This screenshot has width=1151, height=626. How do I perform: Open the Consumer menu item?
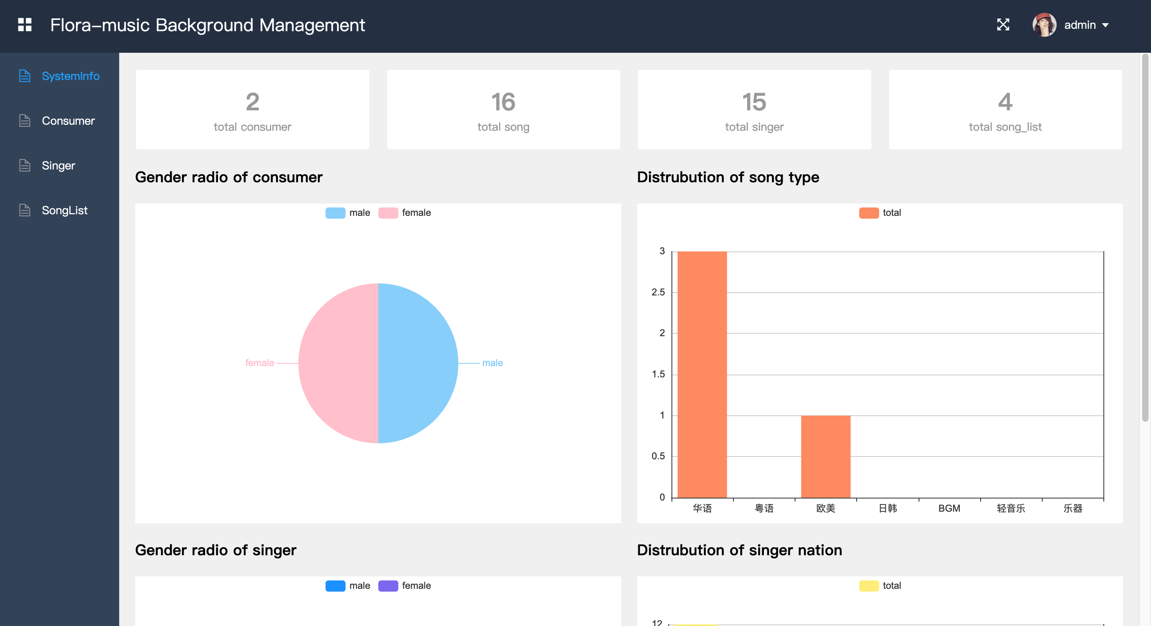click(68, 121)
